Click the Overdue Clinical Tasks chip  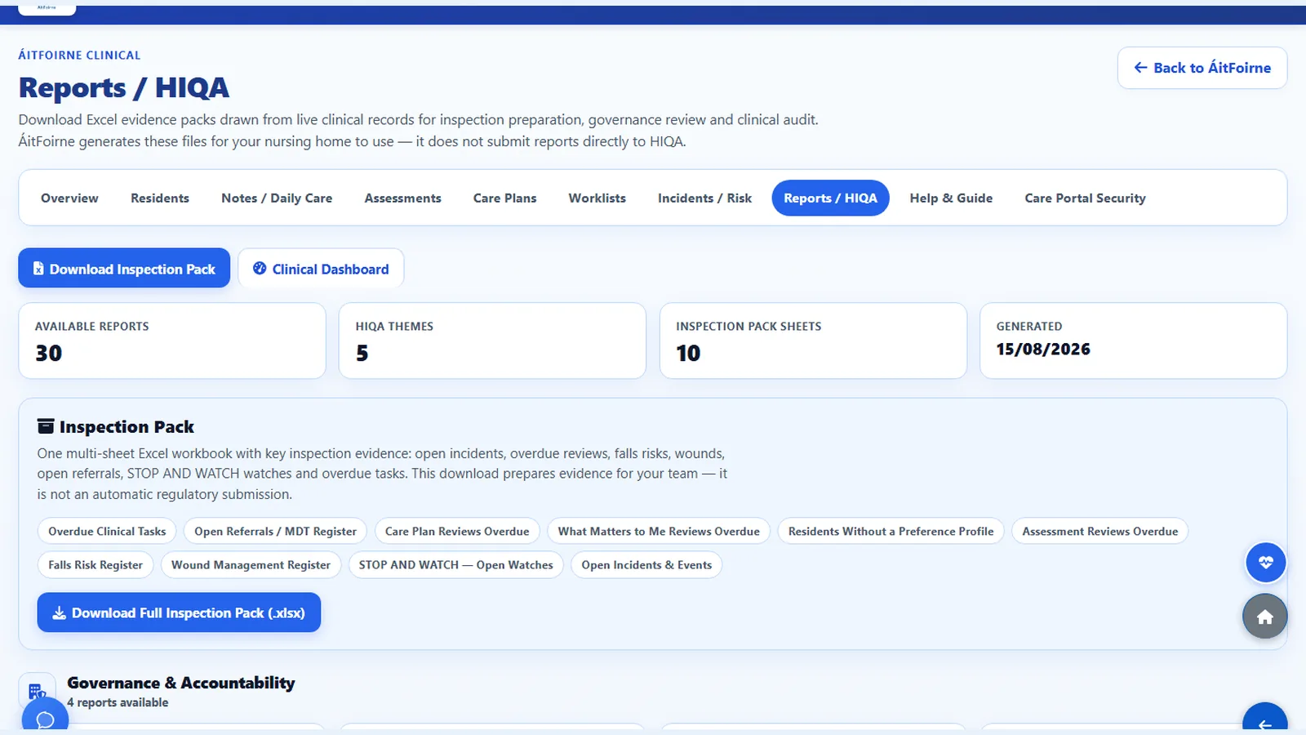pyautogui.click(x=107, y=532)
